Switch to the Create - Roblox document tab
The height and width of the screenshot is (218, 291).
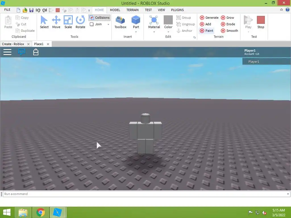[x=13, y=44]
